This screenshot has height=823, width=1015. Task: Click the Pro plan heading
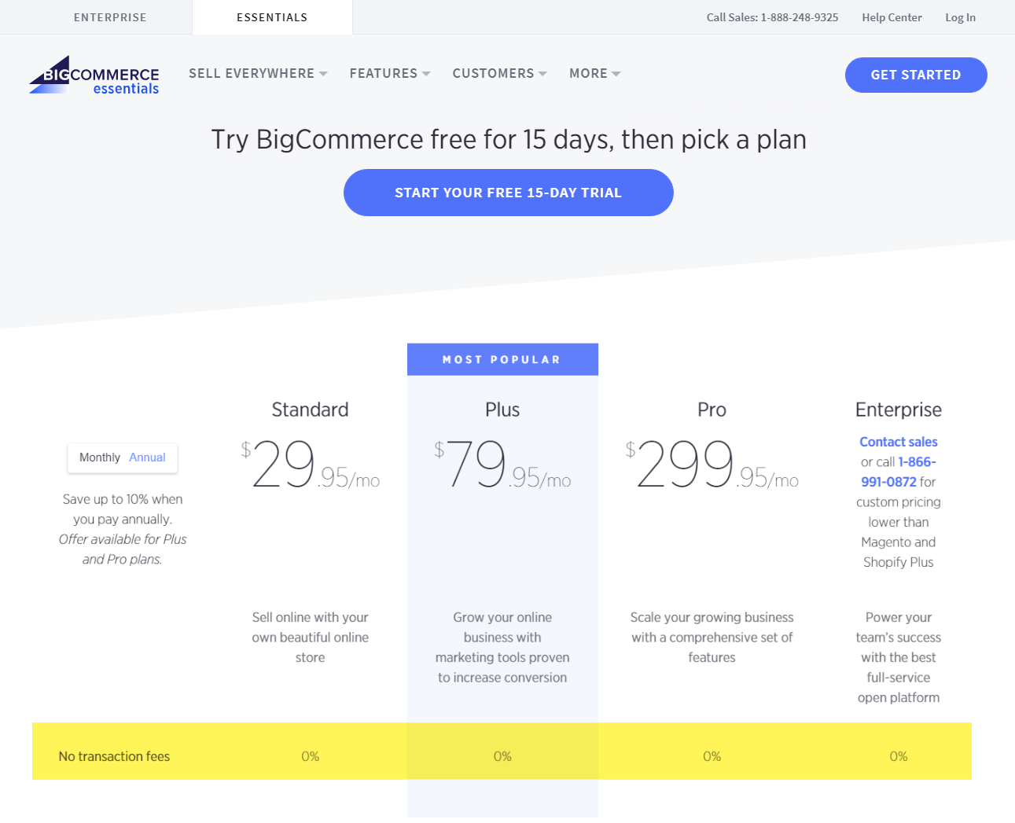712,410
